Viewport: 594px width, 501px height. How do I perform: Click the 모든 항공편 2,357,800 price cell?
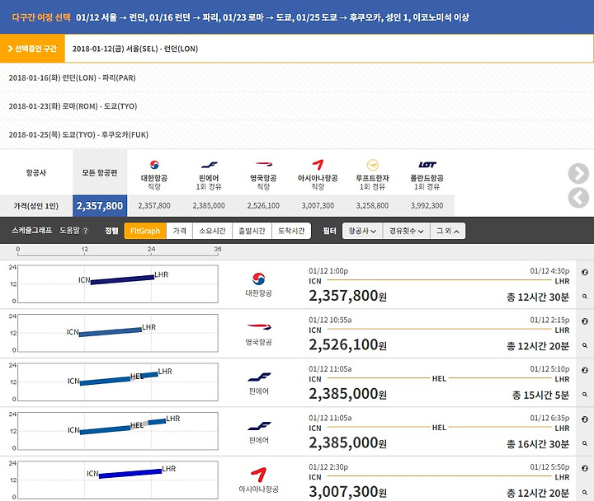click(x=100, y=205)
